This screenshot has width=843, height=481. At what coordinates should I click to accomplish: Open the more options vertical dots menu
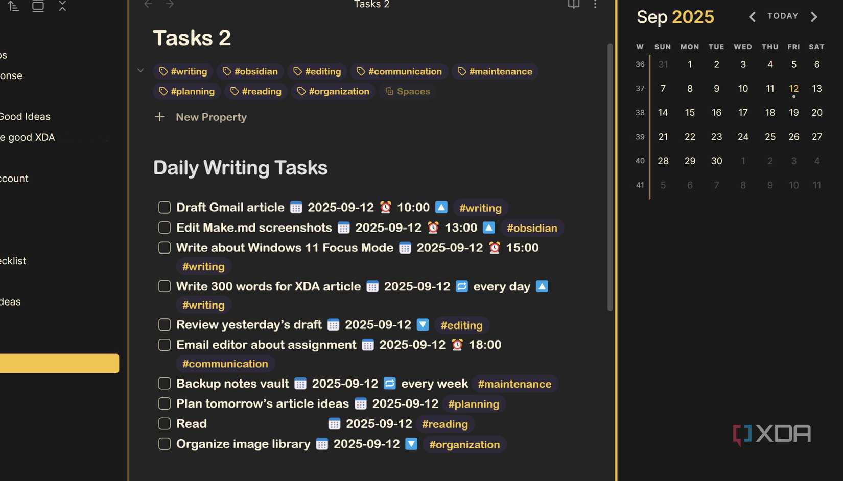coord(595,4)
